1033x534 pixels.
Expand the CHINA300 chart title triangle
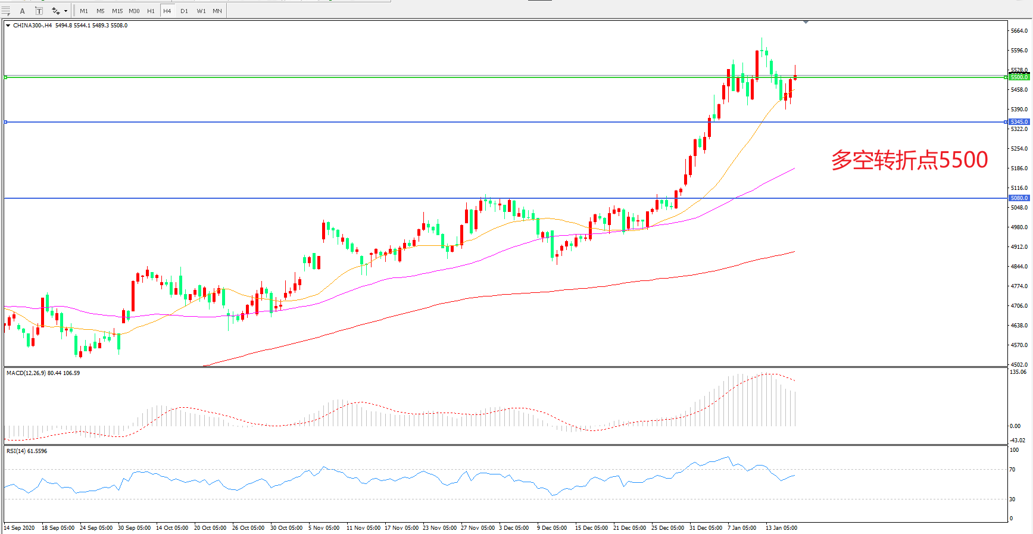(x=8, y=26)
